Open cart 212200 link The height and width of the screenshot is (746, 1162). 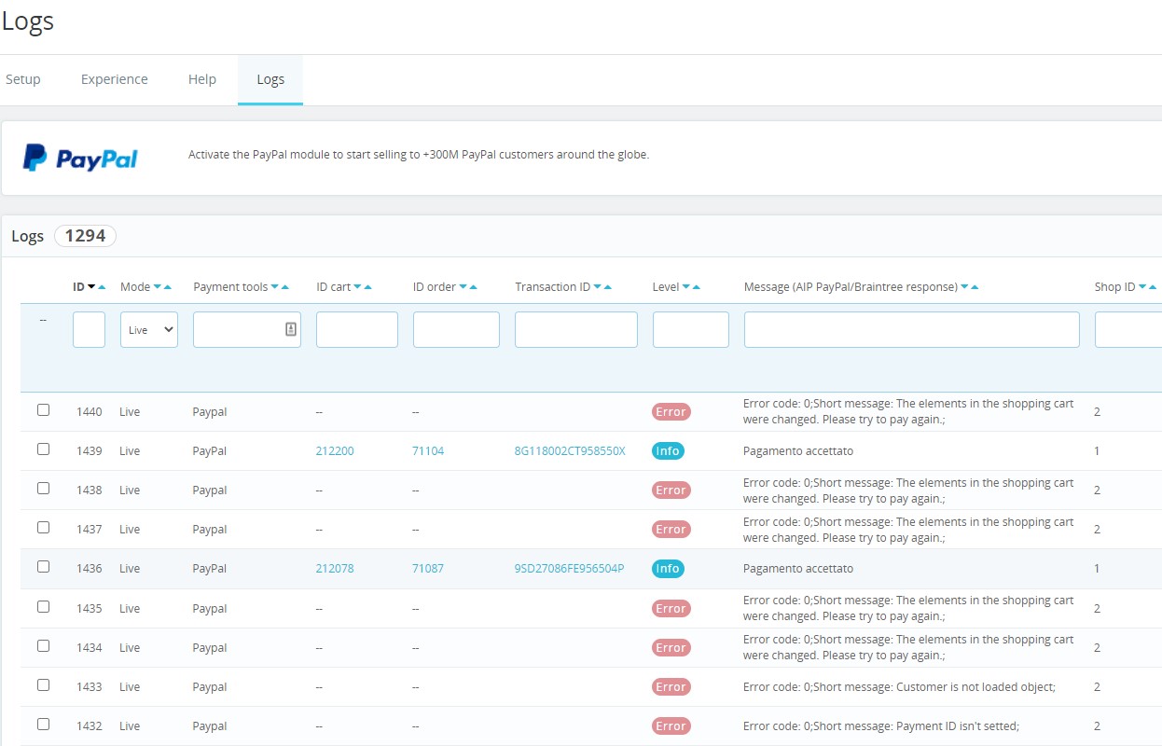335,451
